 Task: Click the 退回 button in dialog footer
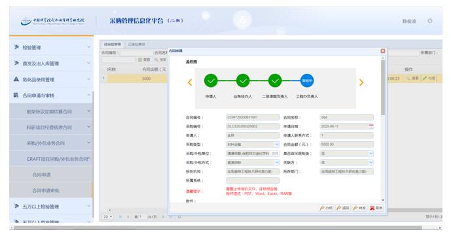pos(343,208)
